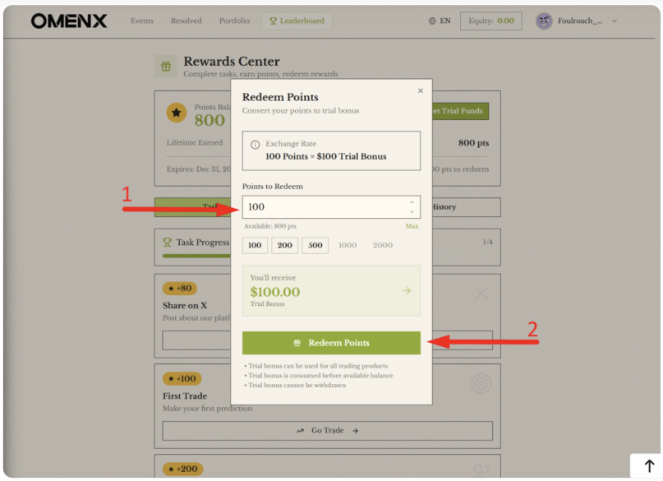This screenshot has height=481, width=663.
Task: Open the Leaderboard tab
Action: coord(297,21)
